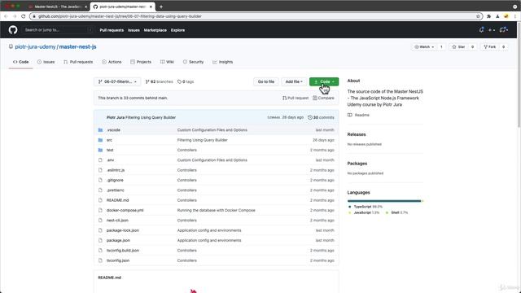Expand the 06-07-filterin... branch selector
Screen dimensions: 521x293
(x=117, y=81)
